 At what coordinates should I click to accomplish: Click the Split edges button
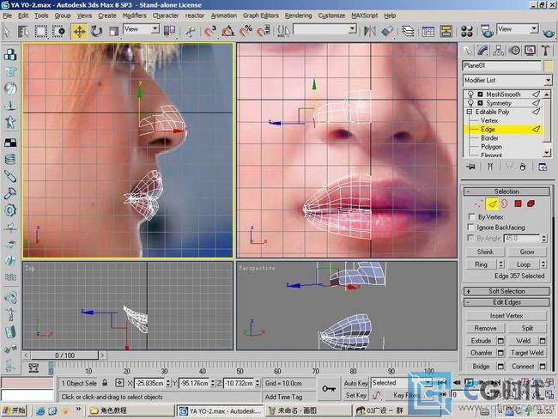[527, 328]
